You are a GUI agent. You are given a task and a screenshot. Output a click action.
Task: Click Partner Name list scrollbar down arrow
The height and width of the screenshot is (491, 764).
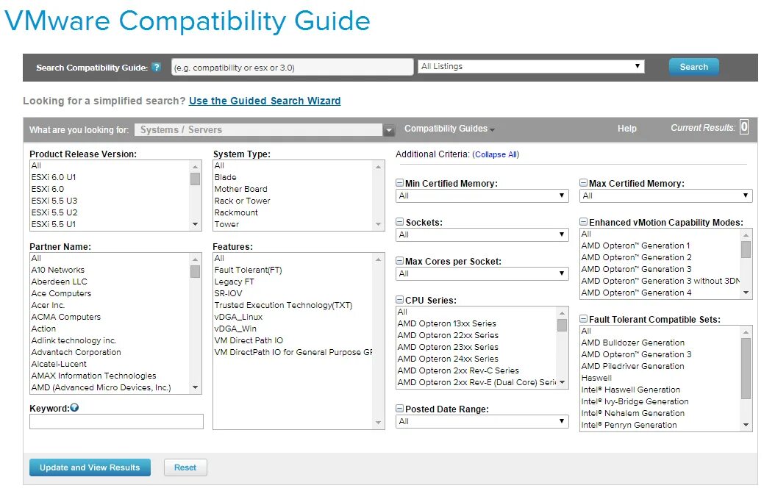pyautogui.click(x=196, y=388)
